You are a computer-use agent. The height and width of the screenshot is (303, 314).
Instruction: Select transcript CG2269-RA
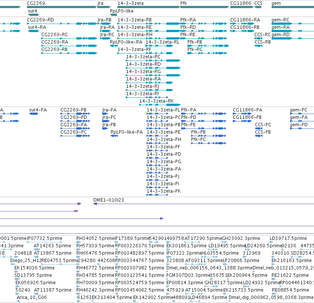point(69,46)
